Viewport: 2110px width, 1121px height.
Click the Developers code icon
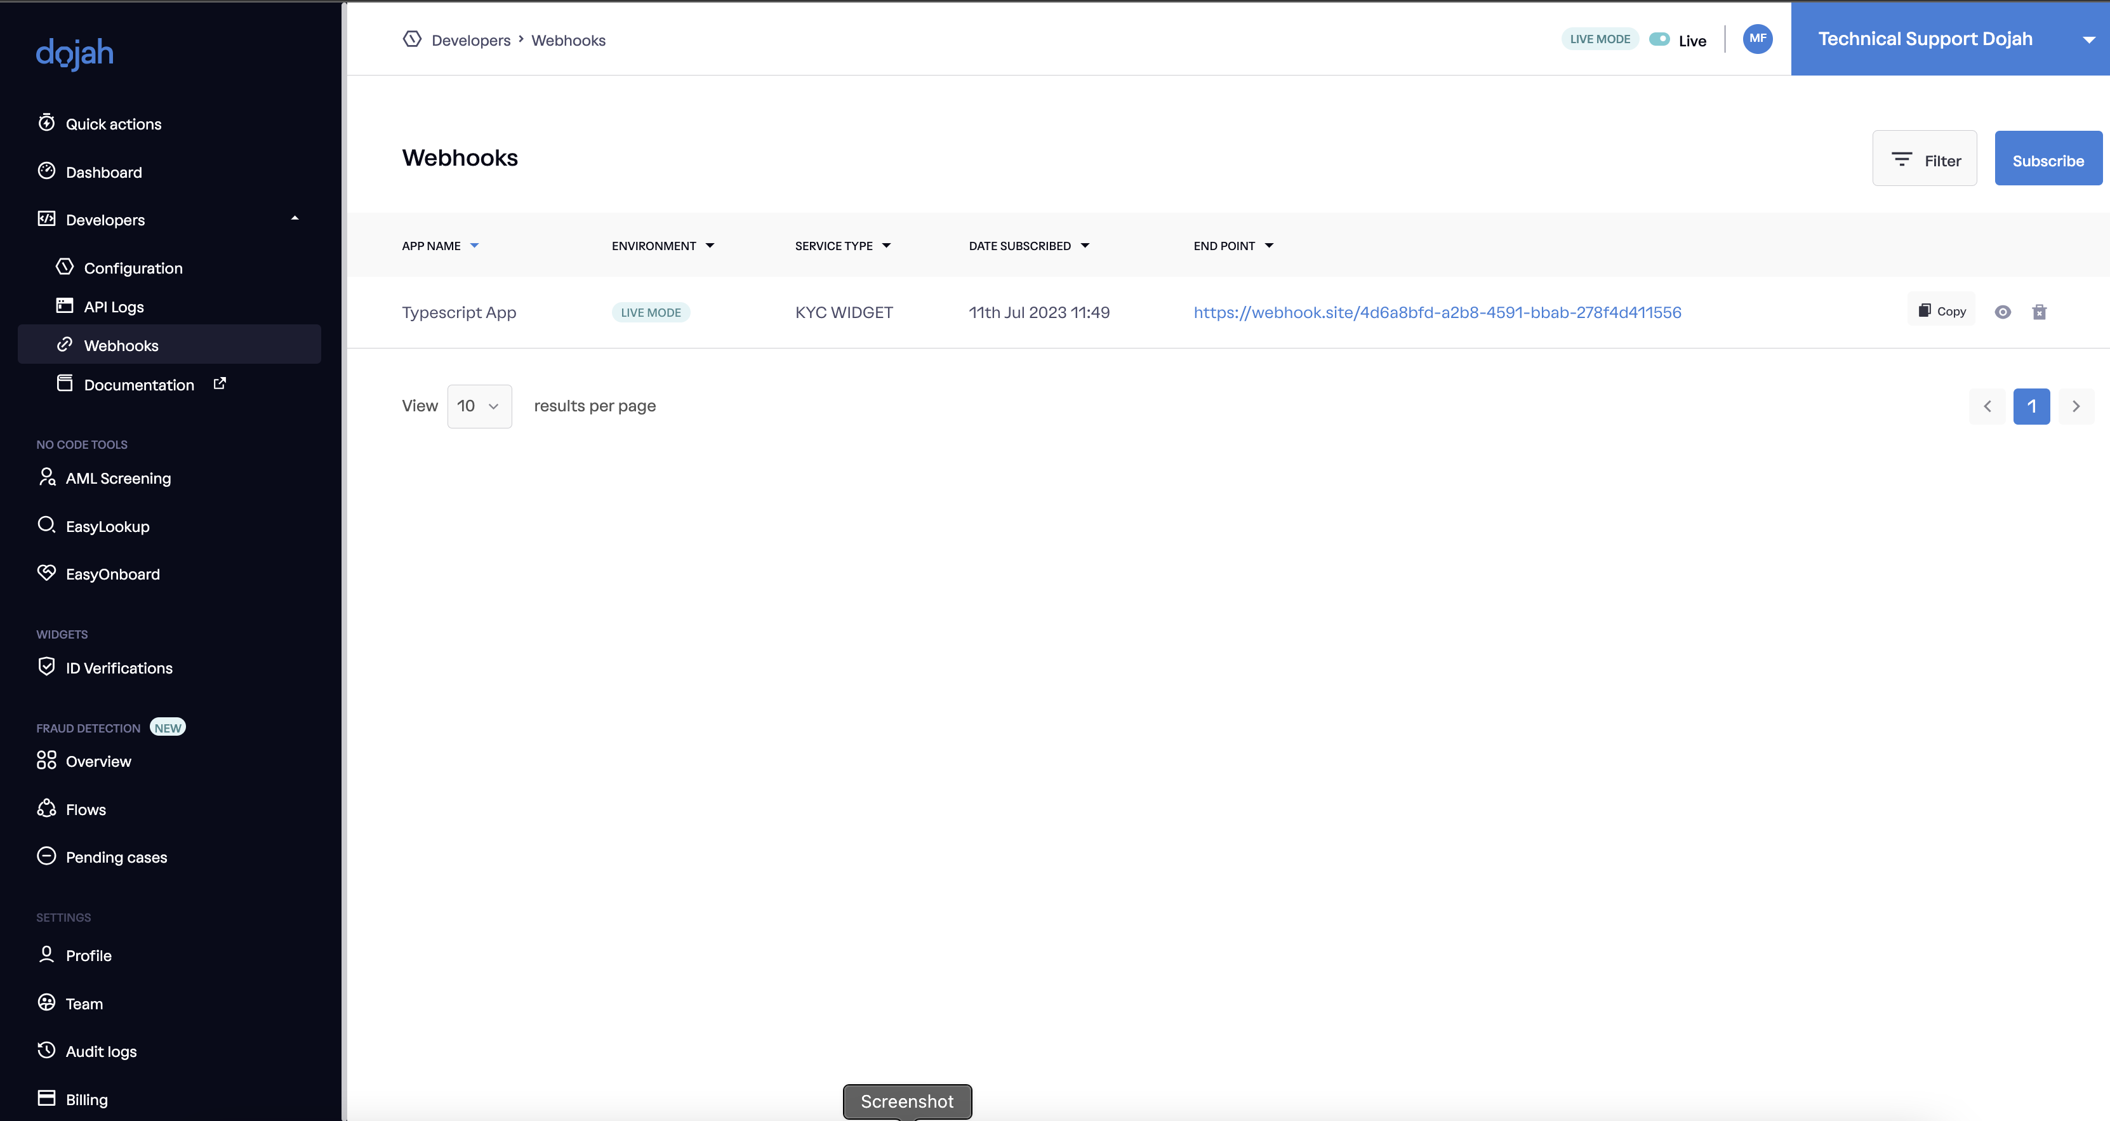pos(47,218)
